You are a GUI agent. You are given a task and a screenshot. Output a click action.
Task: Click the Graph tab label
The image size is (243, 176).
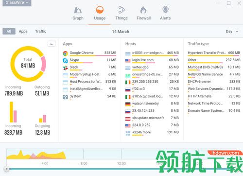point(78,18)
